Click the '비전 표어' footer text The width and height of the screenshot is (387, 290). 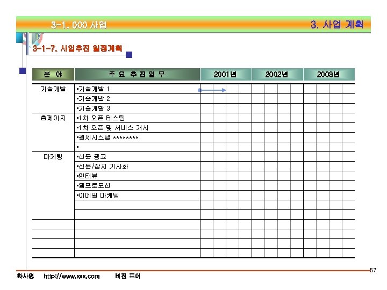point(127,276)
